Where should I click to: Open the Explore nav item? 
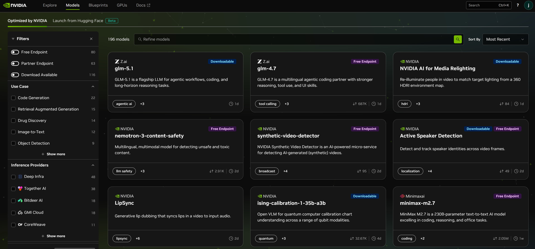tap(50, 5)
